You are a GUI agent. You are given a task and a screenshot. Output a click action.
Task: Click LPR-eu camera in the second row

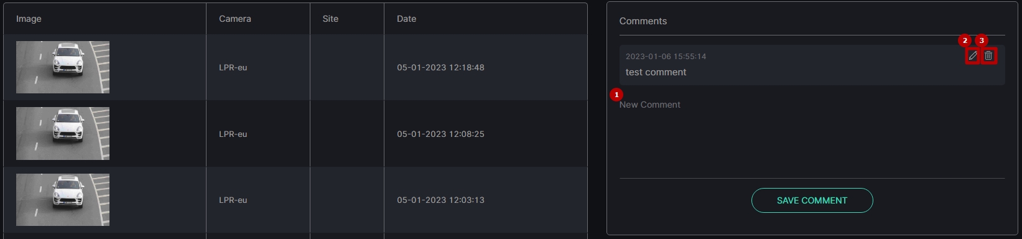click(233, 134)
